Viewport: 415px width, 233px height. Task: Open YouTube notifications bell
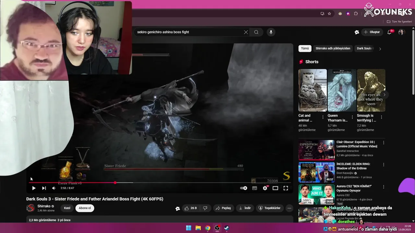pyautogui.click(x=389, y=32)
